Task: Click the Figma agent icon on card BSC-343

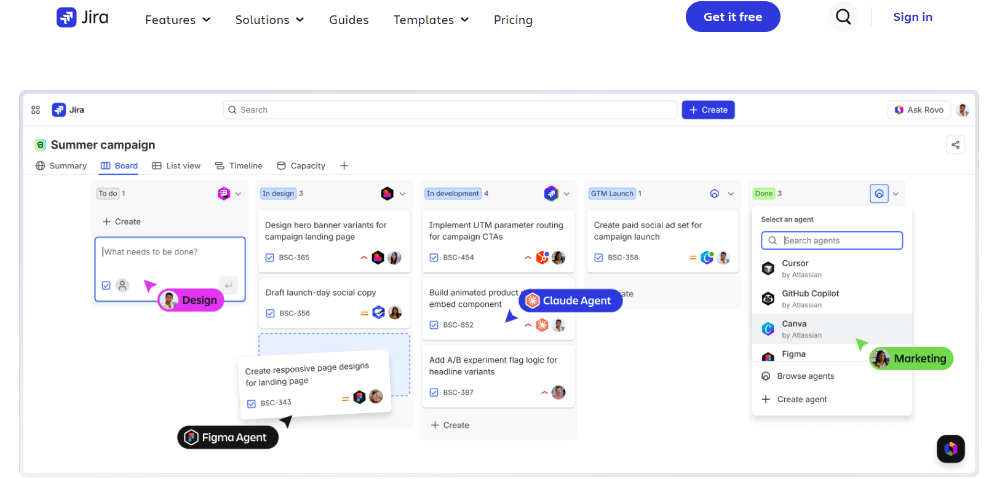Action: coord(360,397)
